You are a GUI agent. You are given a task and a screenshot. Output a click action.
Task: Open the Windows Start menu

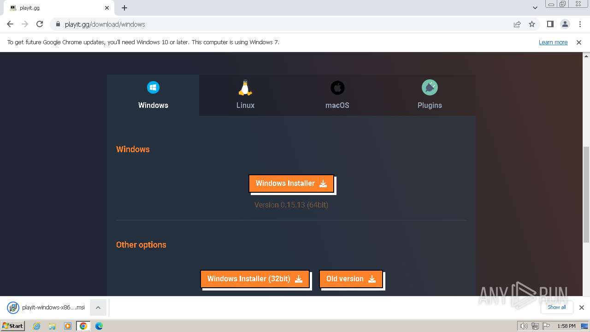click(12, 326)
